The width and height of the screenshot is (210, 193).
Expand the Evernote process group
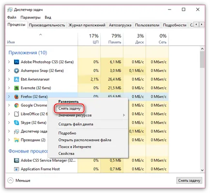point(9,88)
